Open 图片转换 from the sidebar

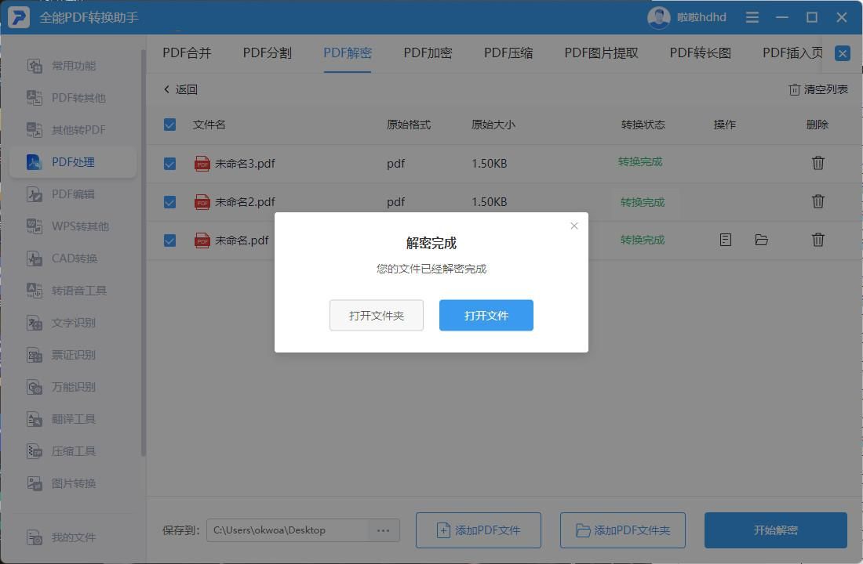[74, 483]
